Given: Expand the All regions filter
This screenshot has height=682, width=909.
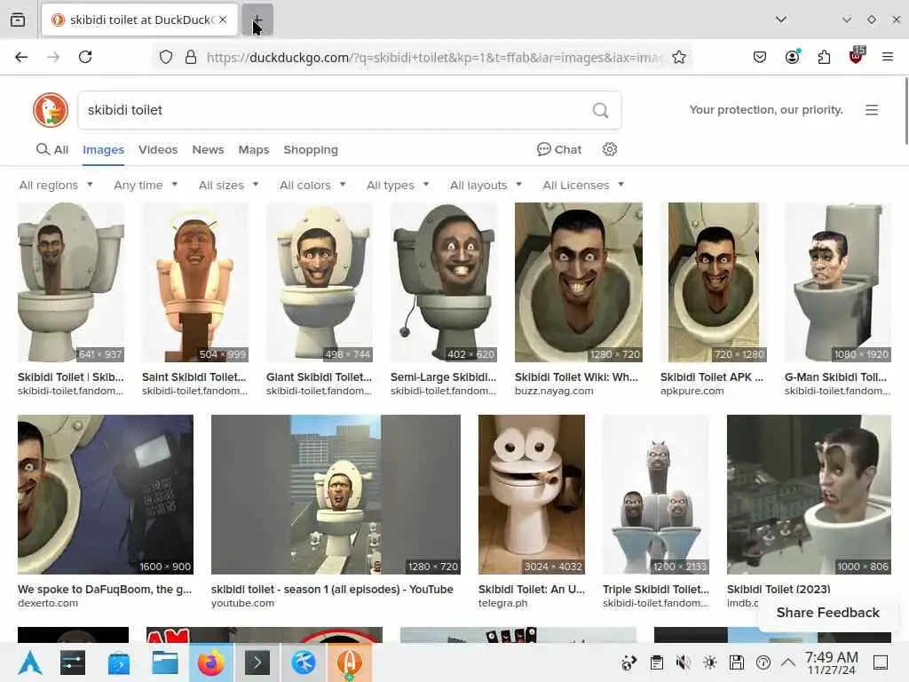Looking at the screenshot, I should 56,185.
